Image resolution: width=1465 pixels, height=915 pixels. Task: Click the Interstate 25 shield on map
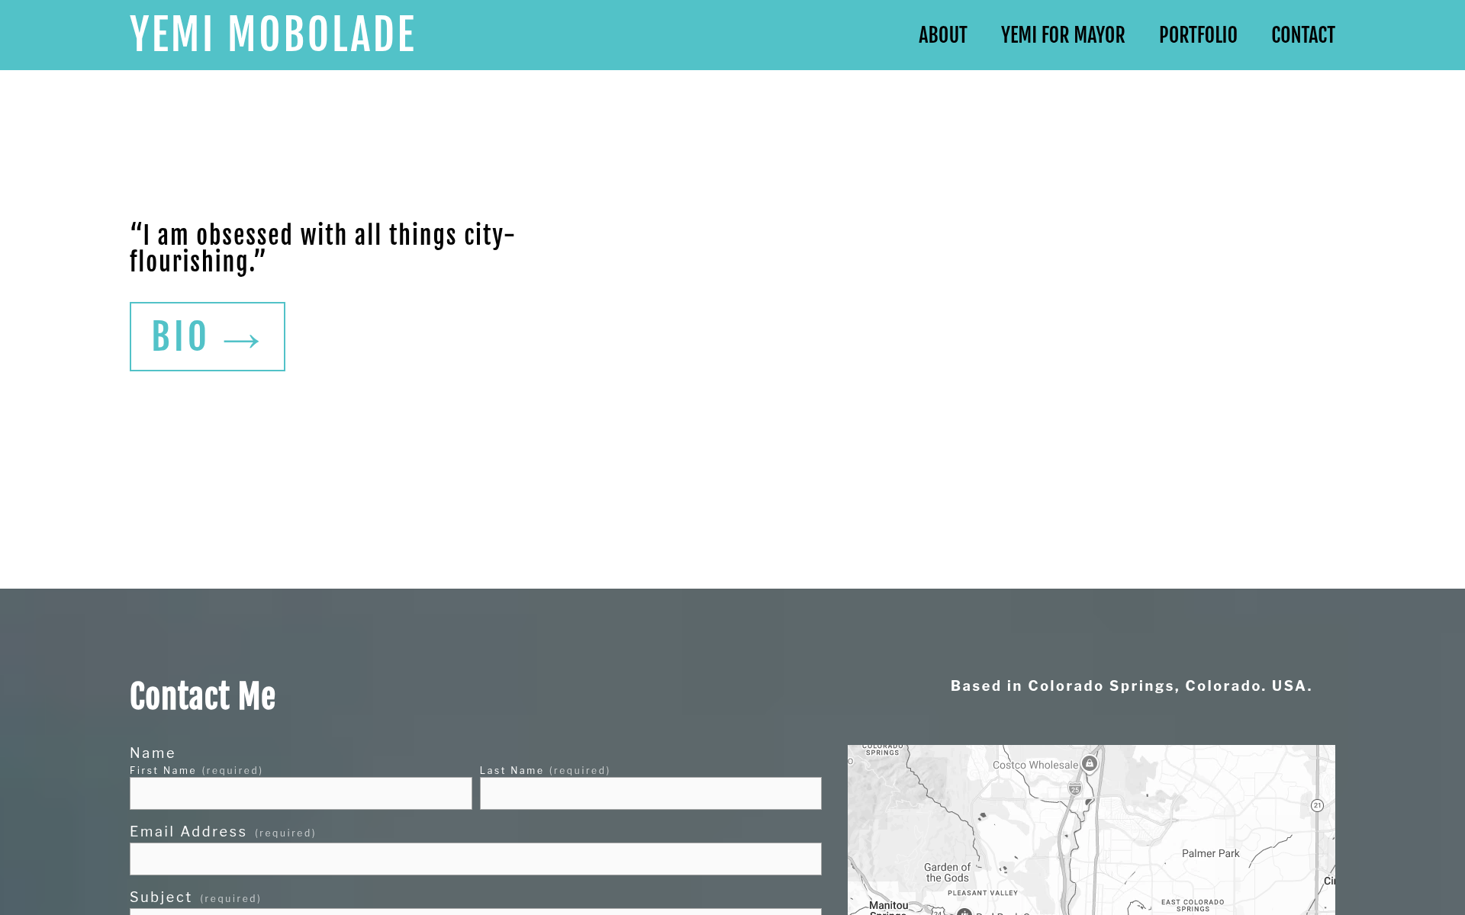pyautogui.click(x=1075, y=788)
